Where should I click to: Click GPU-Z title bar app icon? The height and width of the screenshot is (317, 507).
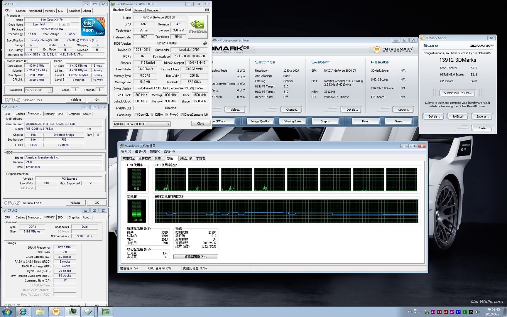[113, 4]
